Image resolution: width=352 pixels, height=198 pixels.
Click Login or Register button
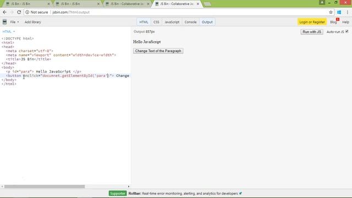click(x=312, y=22)
